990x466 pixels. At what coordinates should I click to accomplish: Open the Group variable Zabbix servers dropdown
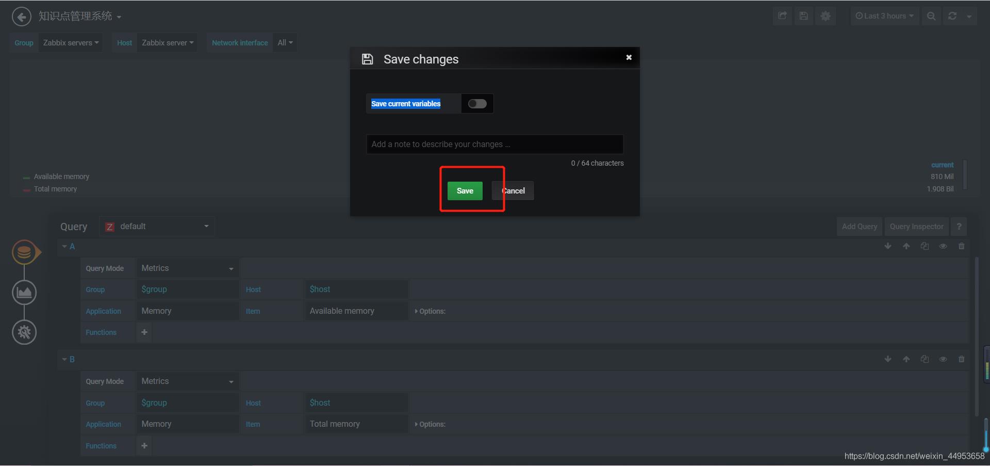(71, 43)
